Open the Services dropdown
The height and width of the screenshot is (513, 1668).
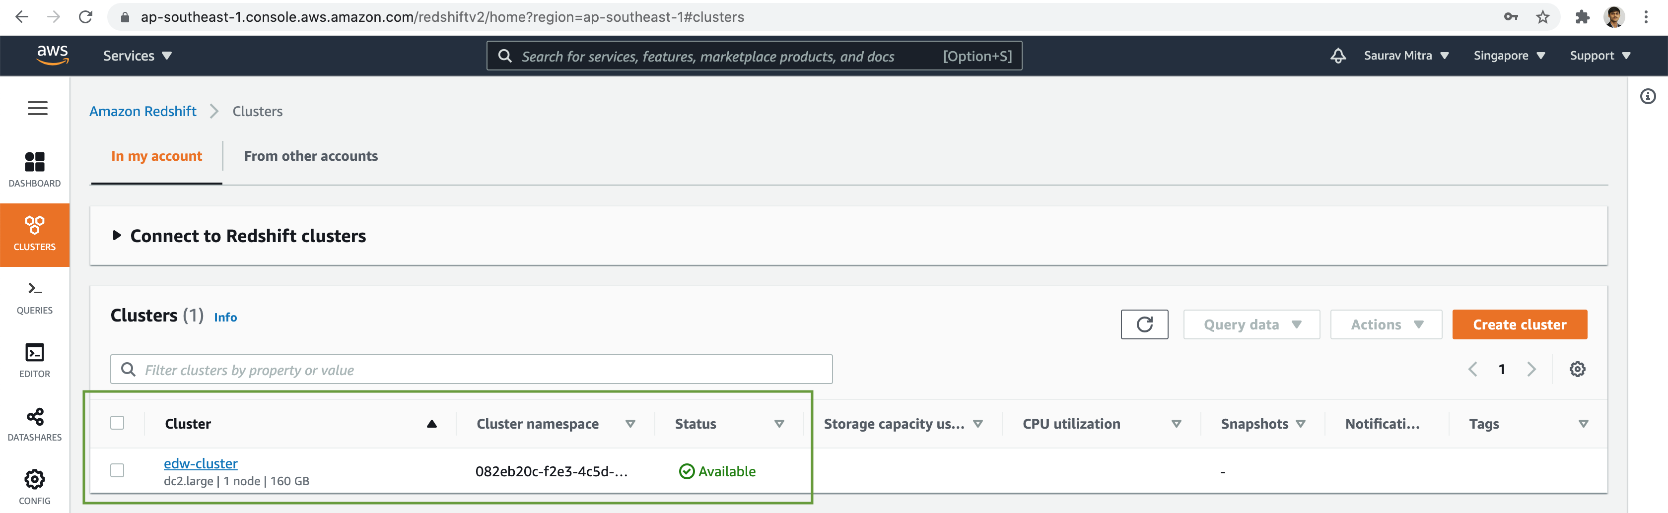(x=138, y=56)
